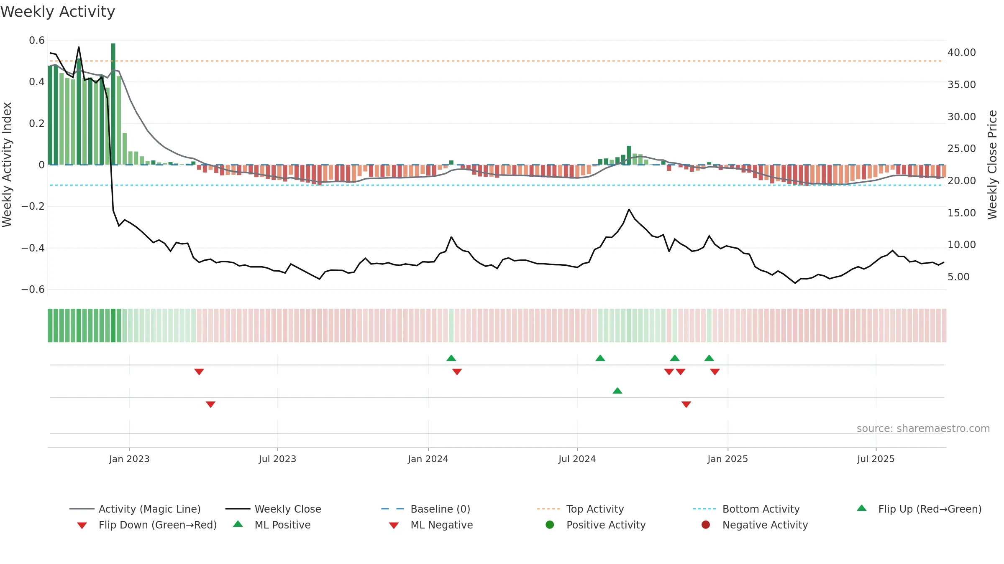Click the last Flip Up triangle before Jan 2025

(x=709, y=358)
